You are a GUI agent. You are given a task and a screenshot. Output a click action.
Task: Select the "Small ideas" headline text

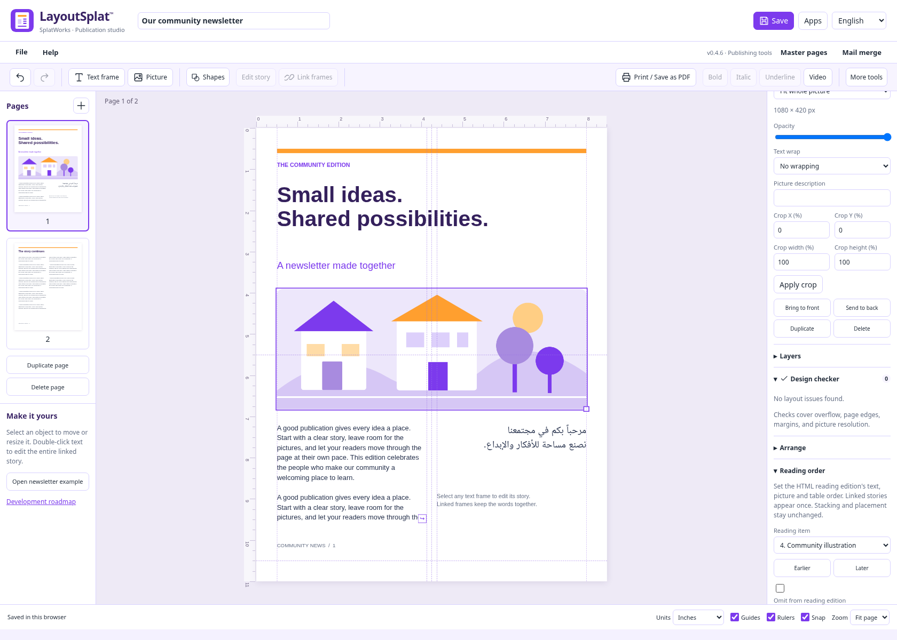[x=382, y=207]
